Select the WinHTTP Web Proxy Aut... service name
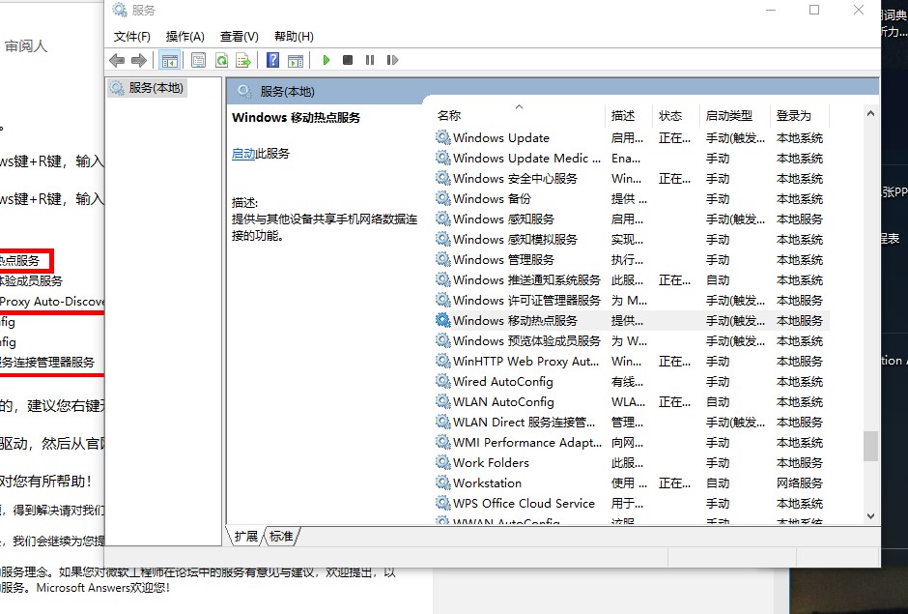 [x=525, y=361]
